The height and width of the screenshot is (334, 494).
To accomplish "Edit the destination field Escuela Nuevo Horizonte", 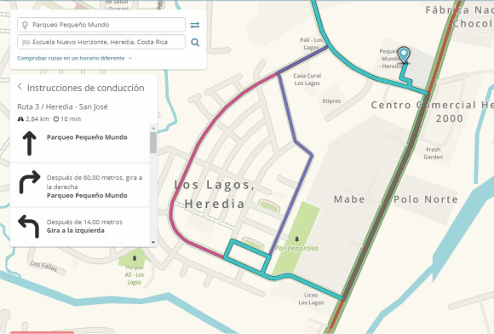I will click(x=101, y=43).
